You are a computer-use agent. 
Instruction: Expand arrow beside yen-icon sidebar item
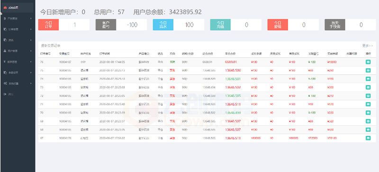click(x=31, y=62)
